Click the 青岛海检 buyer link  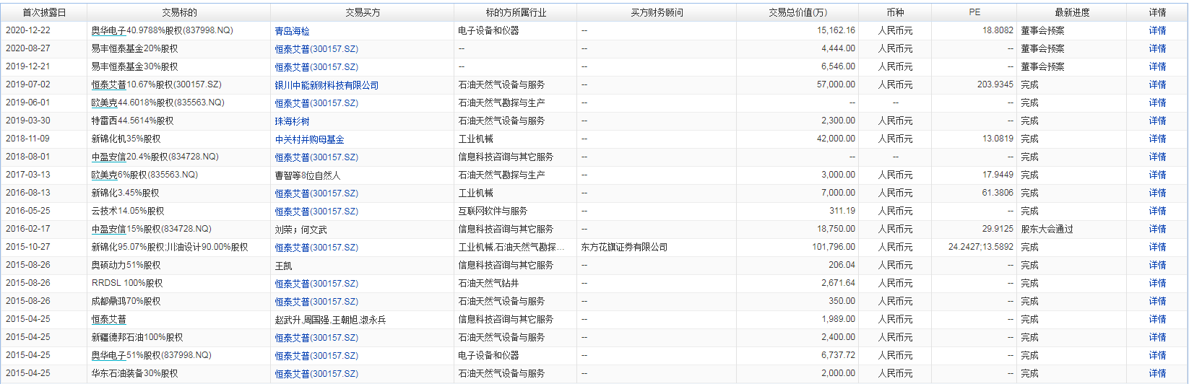pos(292,31)
